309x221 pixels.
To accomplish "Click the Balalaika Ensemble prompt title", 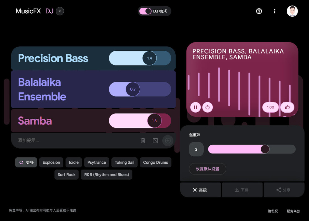I will [42, 89].
